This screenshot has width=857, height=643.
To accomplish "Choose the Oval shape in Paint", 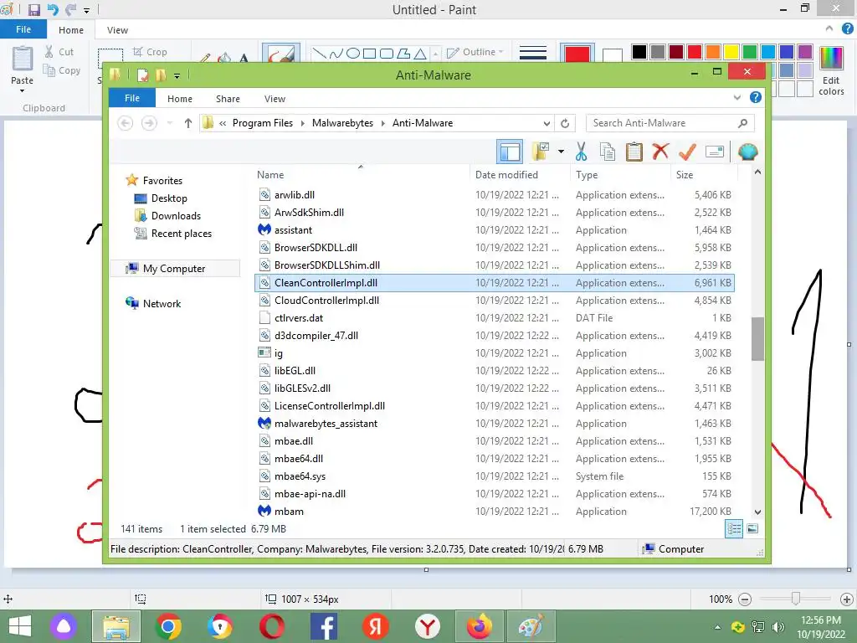I will [353, 53].
